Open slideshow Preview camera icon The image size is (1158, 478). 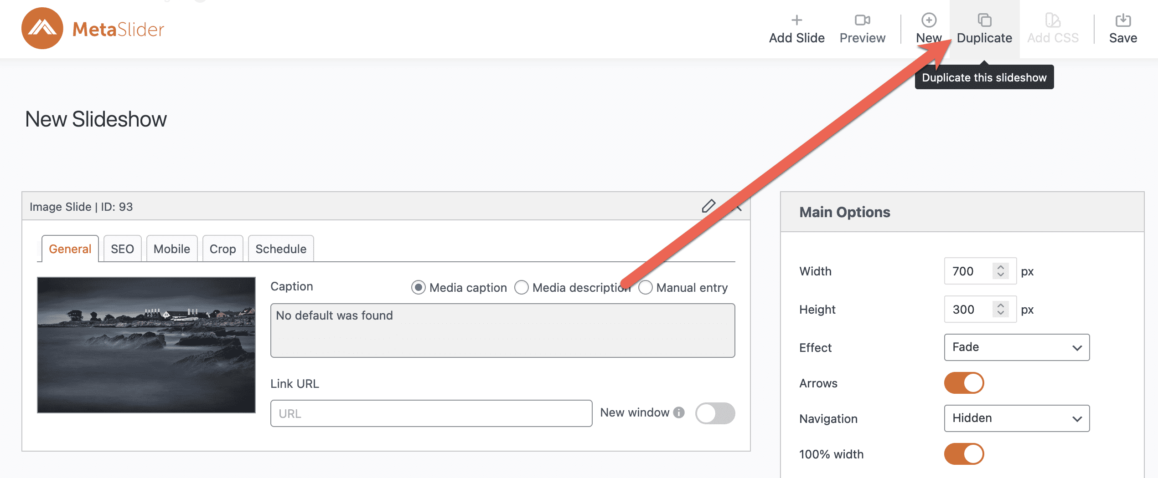click(862, 20)
